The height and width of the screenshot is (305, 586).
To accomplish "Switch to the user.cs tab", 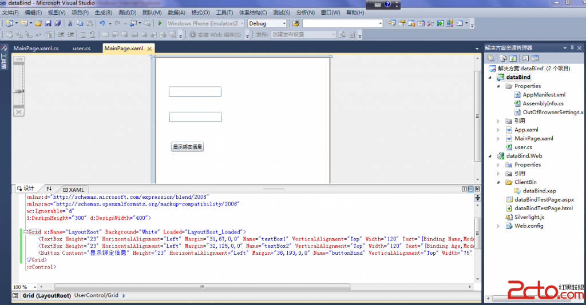I will 81,49.
